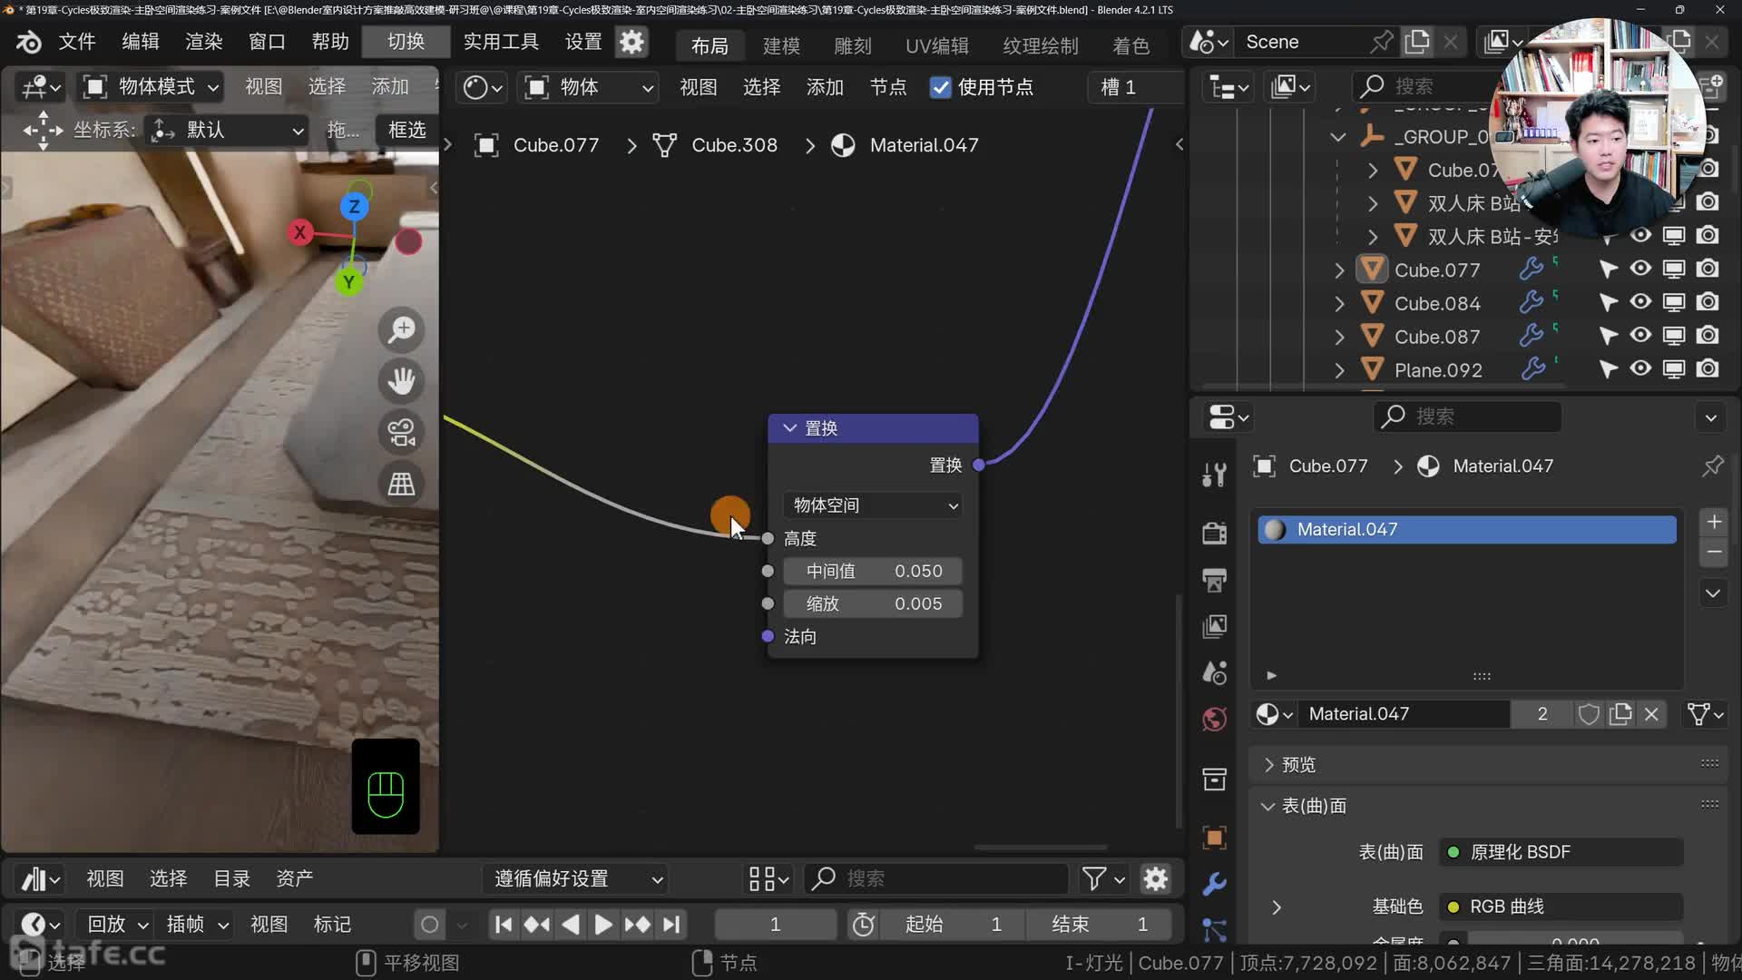Screen dimensions: 1742x980
Task: Open the Render properties tab icon
Action: [1214, 533]
